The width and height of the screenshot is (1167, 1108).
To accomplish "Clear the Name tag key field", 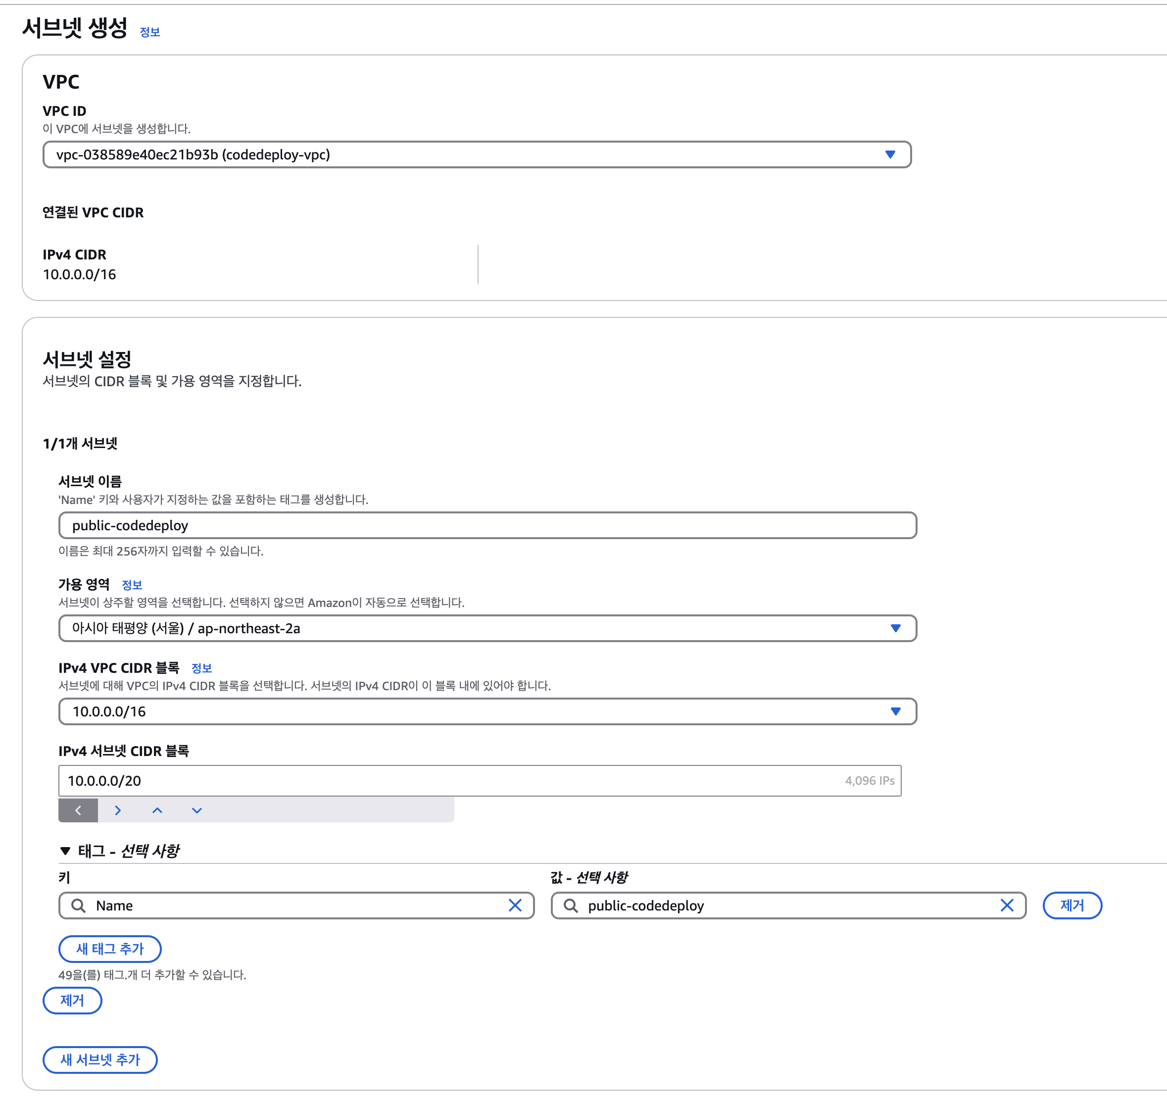I will click(x=516, y=906).
